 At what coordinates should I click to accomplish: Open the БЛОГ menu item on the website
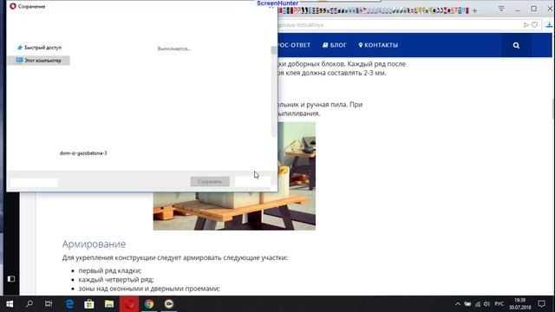(x=335, y=45)
